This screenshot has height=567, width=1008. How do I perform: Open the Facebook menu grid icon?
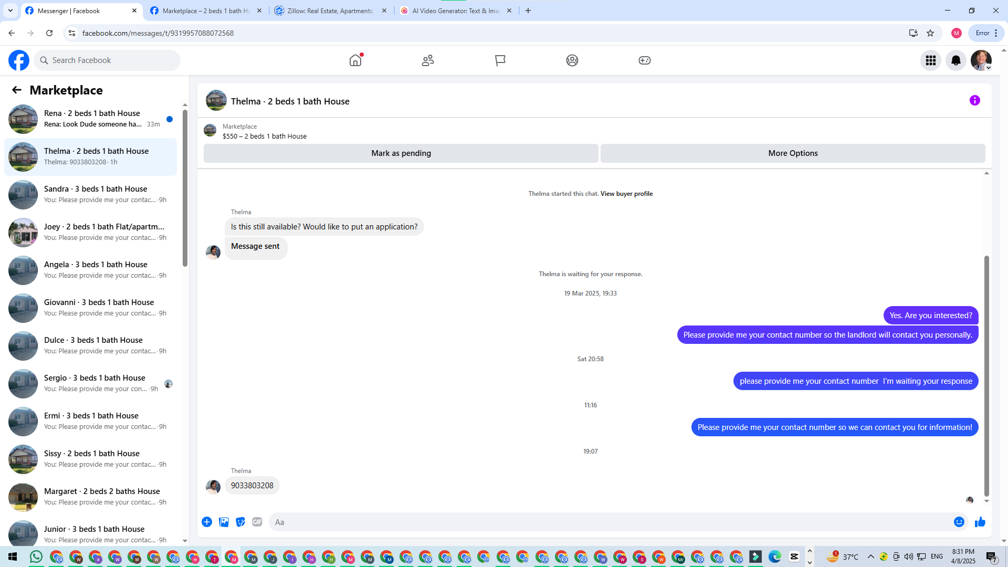click(930, 60)
